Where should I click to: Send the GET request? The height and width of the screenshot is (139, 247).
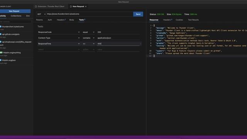[138, 14]
